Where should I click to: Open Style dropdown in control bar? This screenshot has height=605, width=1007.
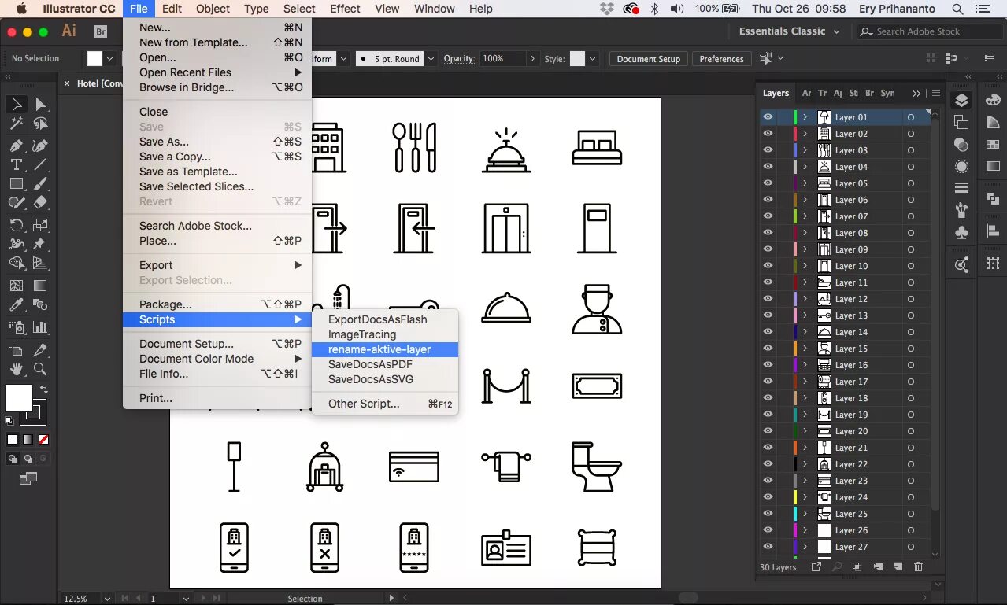[593, 59]
